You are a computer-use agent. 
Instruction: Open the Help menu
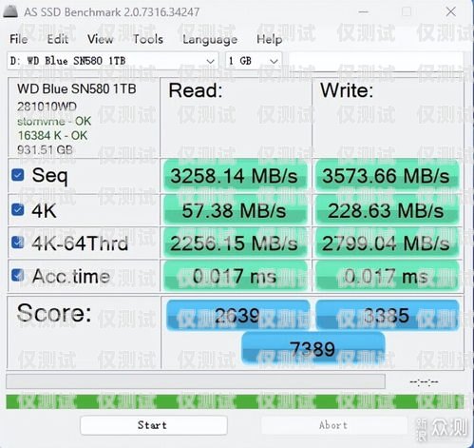coord(270,39)
